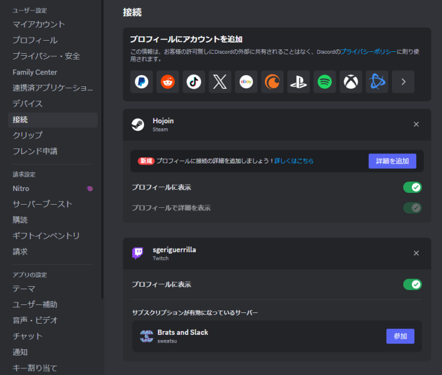Viewport: 442px width, 375px height.
Task: Connect an eBay account
Action: coord(246,82)
